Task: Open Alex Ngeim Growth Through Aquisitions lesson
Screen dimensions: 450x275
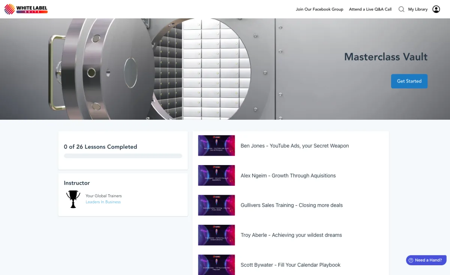Action: [288, 176]
